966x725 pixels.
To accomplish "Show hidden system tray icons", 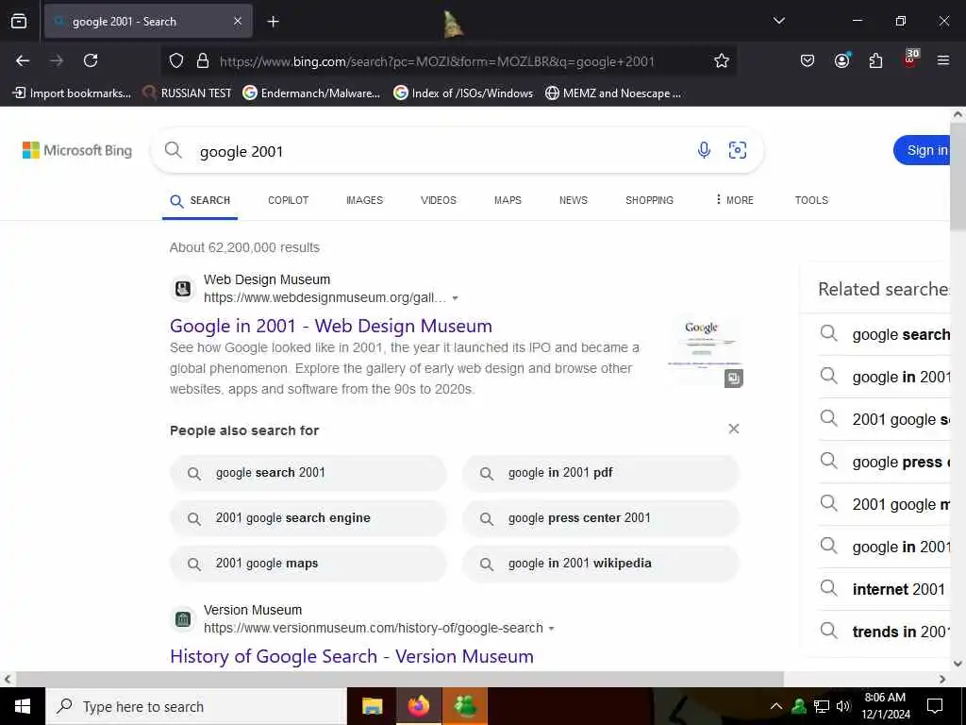I will pyautogui.click(x=776, y=706).
